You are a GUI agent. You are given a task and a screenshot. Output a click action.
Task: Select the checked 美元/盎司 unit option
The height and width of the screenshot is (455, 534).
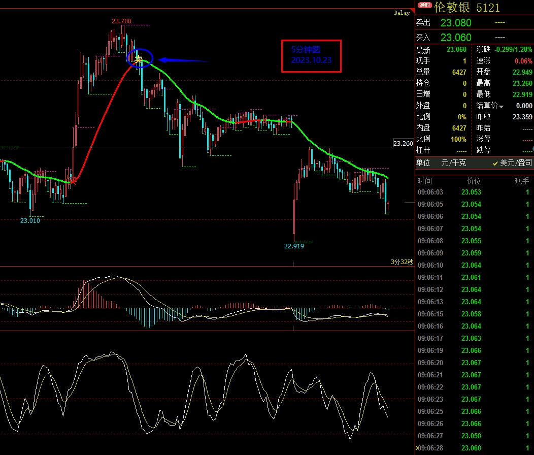(513, 163)
